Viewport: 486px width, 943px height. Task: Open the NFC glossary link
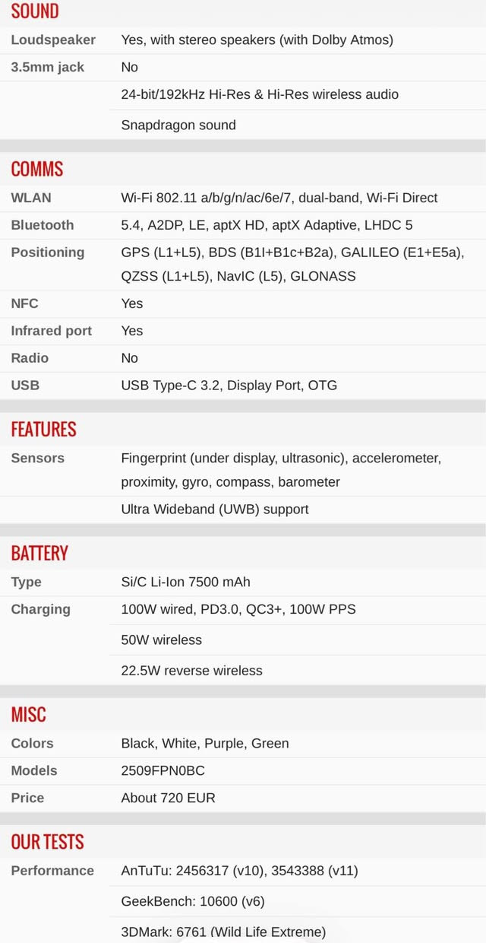click(24, 303)
